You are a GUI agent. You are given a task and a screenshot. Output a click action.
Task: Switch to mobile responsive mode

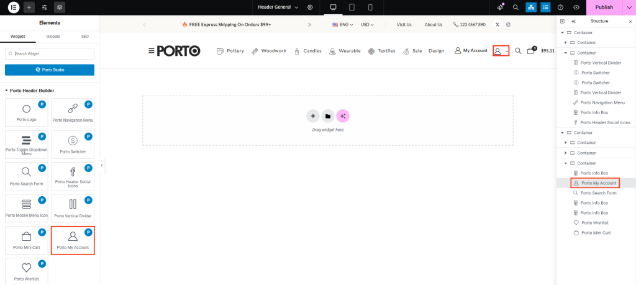(370, 7)
